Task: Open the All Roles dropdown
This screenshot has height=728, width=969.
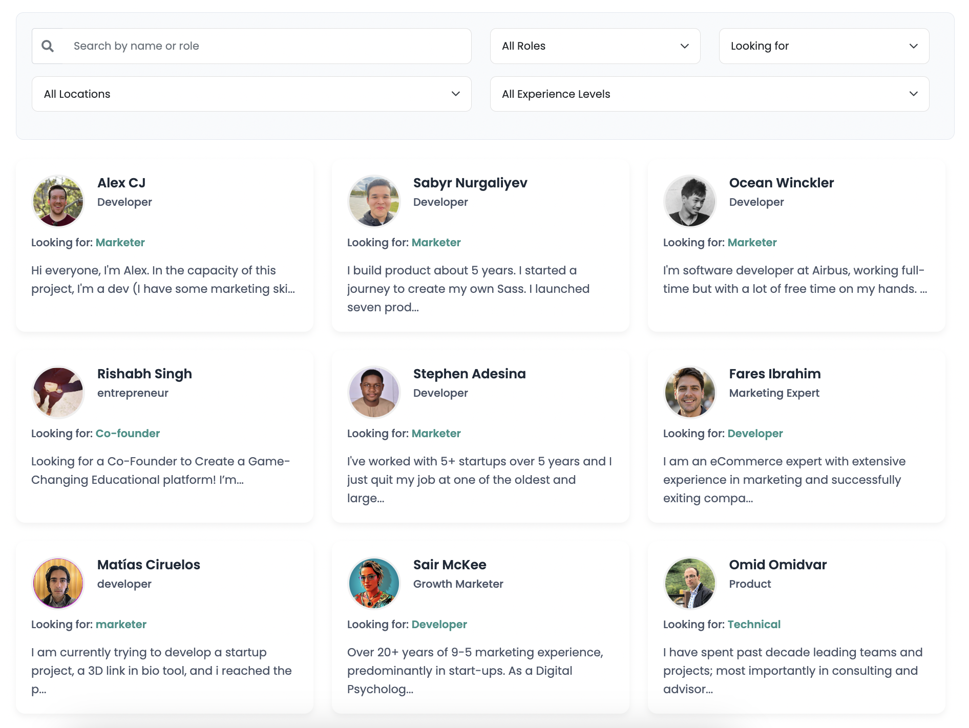Action: click(x=595, y=46)
